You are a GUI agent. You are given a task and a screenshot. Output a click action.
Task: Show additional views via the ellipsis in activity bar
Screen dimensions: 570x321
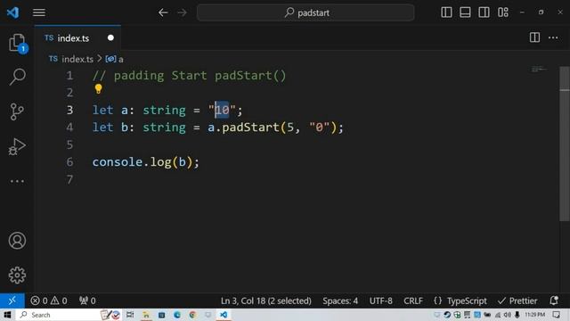click(17, 181)
